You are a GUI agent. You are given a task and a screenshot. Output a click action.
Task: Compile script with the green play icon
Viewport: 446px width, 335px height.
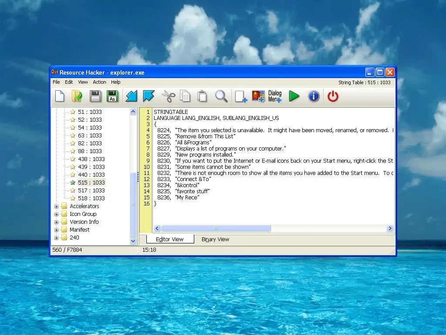coord(294,96)
